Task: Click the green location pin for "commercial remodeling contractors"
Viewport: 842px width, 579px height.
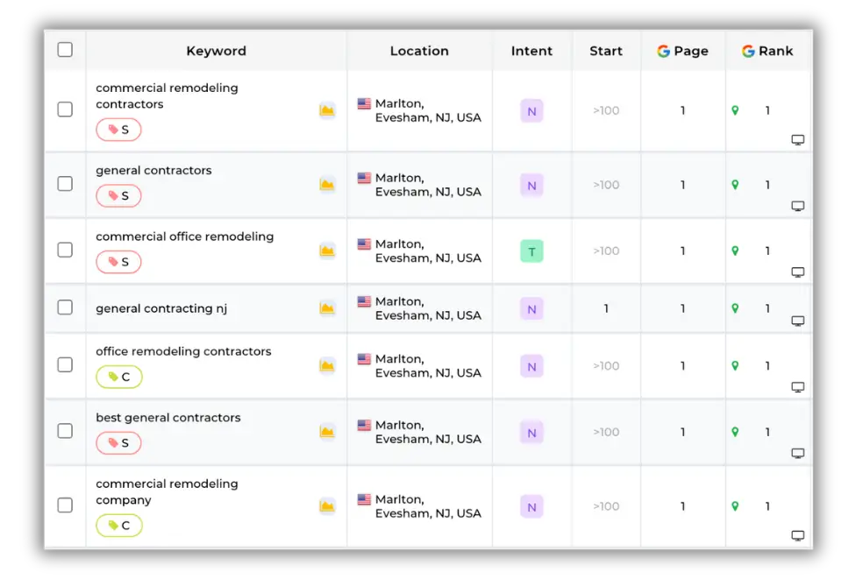Action: pos(734,111)
